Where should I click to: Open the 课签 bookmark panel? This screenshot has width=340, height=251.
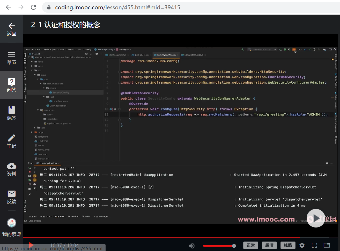pyautogui.click(x=11, y=113)
